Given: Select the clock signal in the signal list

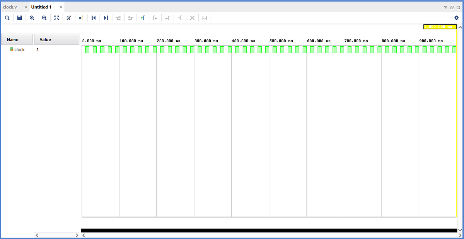Looking at the screenshot, I should (19, 49).
